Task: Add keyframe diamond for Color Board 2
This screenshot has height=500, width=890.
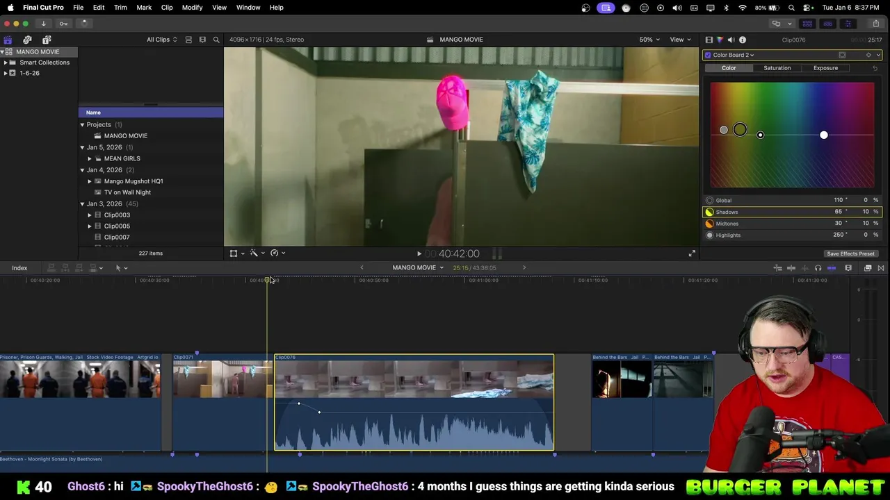Action: [868, 55]
